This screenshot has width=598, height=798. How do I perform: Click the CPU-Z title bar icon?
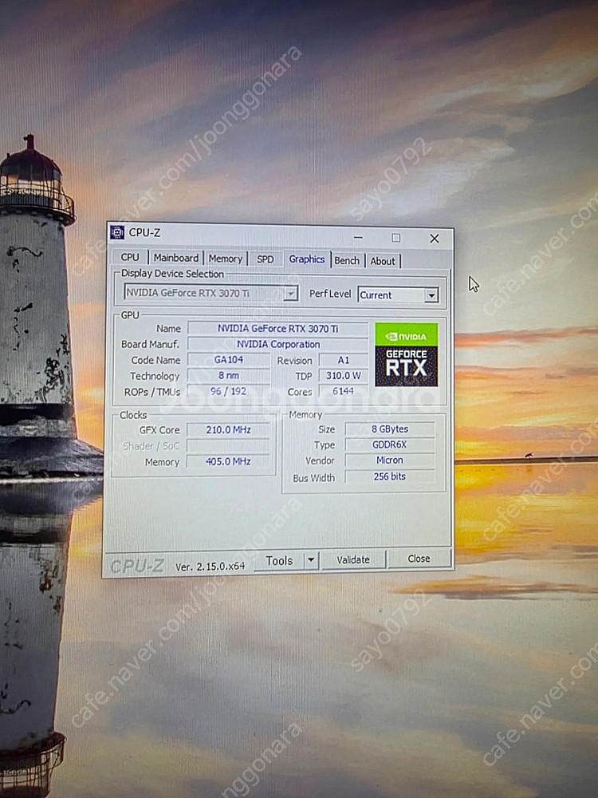click(x=117, y=232)
